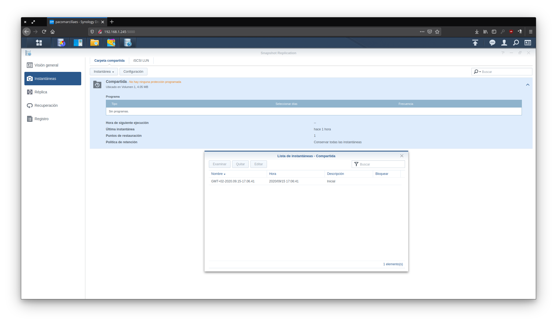Image resolution: width=557 pixels, height=324 pixels.
Task: Click Snapshot Replication taskbar icon
Action: coord(128,43)
